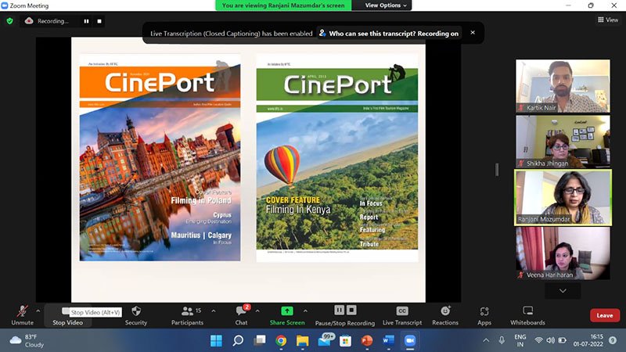Screen dimensions: 626x352
Task: Open Zoom Apps panel
Action: 484,315
